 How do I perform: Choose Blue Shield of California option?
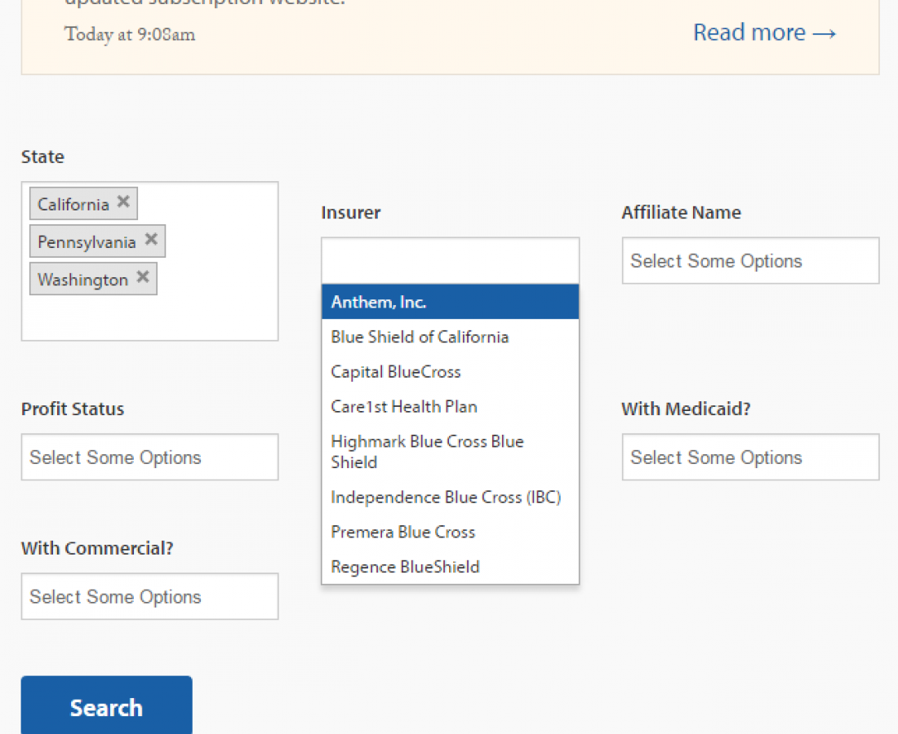450,336
